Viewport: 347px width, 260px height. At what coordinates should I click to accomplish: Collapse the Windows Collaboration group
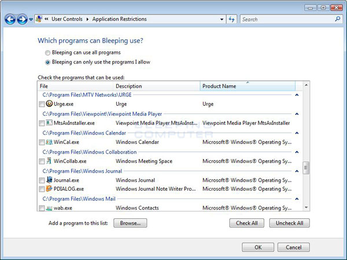(x=297, y=152)
